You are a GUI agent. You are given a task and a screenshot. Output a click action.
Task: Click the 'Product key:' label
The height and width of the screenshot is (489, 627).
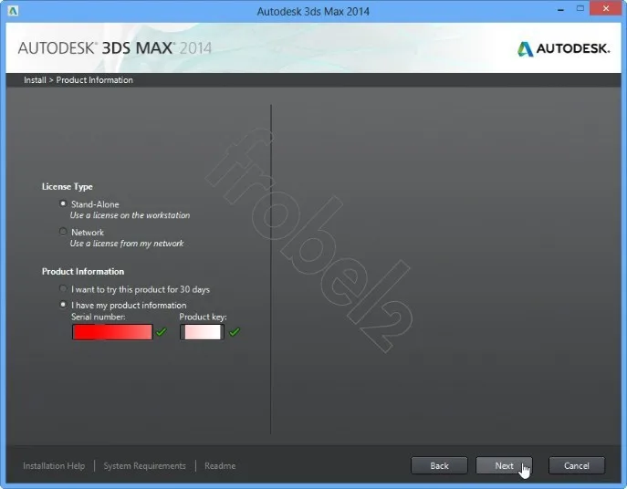coord(203,317)
